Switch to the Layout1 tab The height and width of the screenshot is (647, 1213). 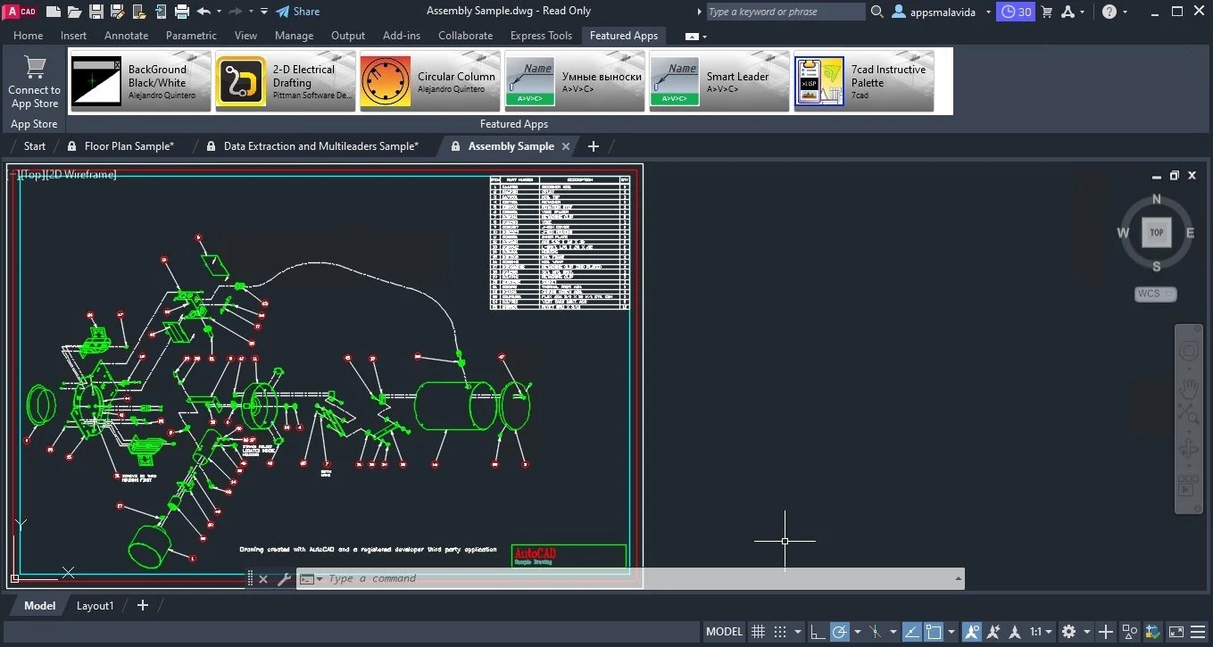(96, 605)
